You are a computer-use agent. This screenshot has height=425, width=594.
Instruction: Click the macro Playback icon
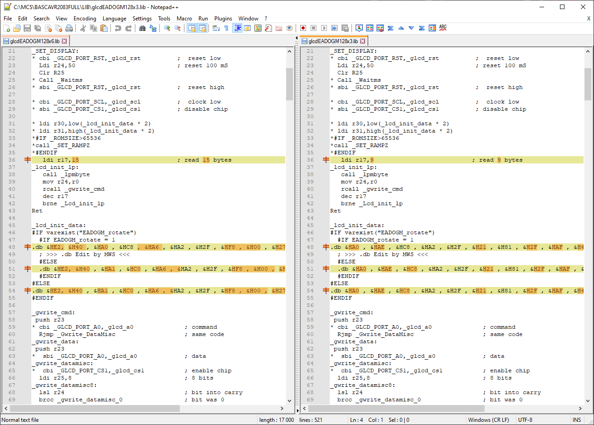pos(324,28)
